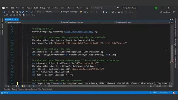
Task: Open the Debug configuration dropdown
Action: [x=40, y=12]
